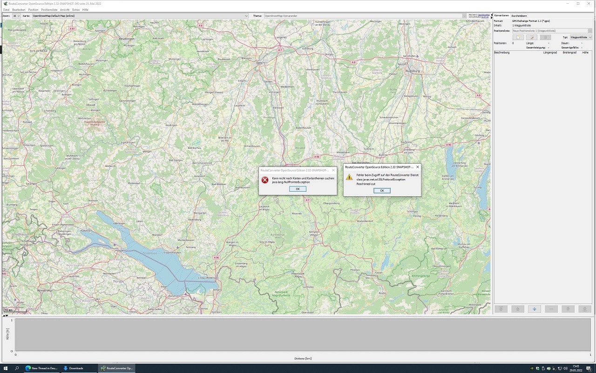Open Downloads from the Windows taskbar
596x373 pixels.
(x=76, y=368)
